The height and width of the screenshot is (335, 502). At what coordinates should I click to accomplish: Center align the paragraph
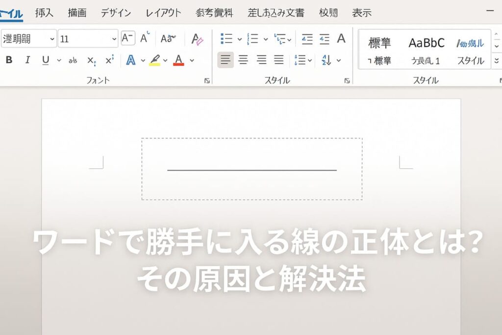[243, 60]
